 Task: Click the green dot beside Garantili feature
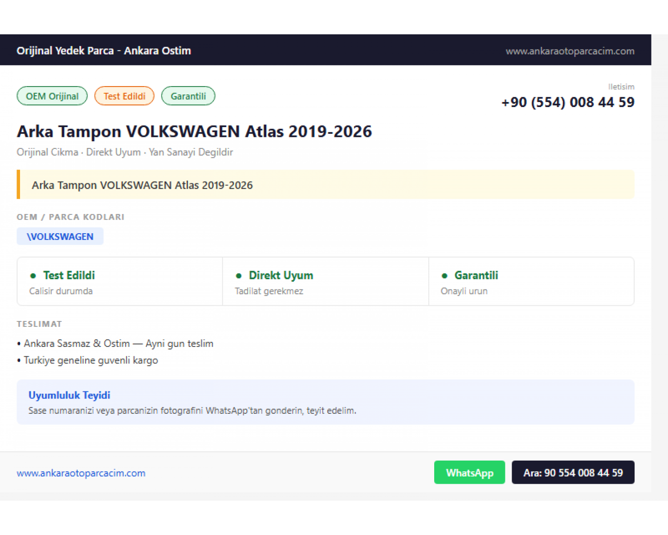pyautogui.click(x=444, y=276)
